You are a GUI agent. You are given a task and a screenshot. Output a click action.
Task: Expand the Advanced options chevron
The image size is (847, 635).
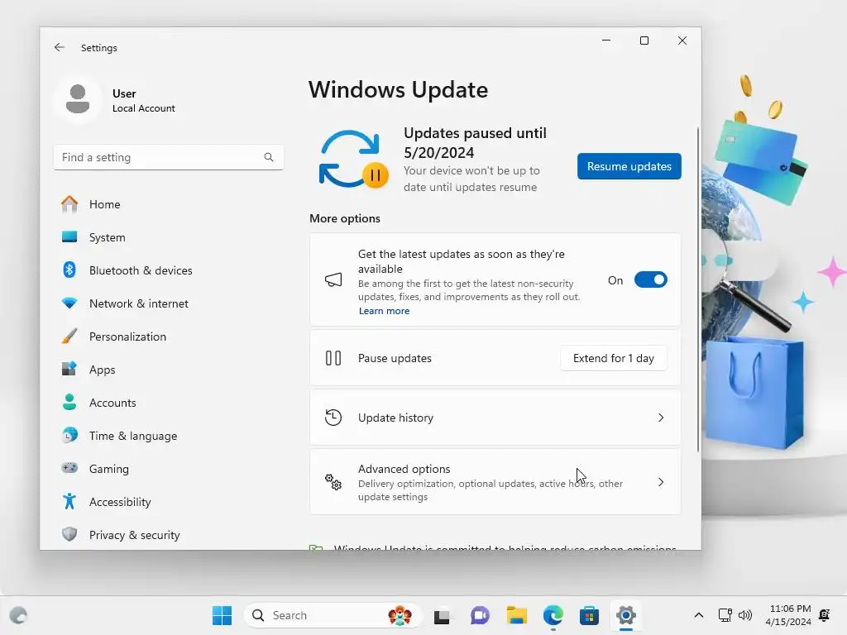pos(661,482)
